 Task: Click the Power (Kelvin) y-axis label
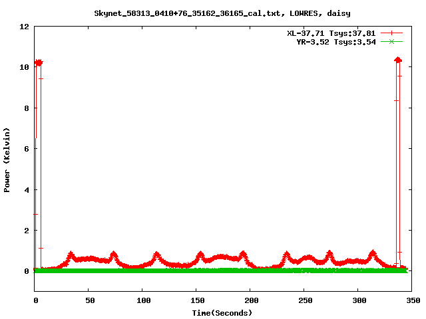click(x=7, y=160)
